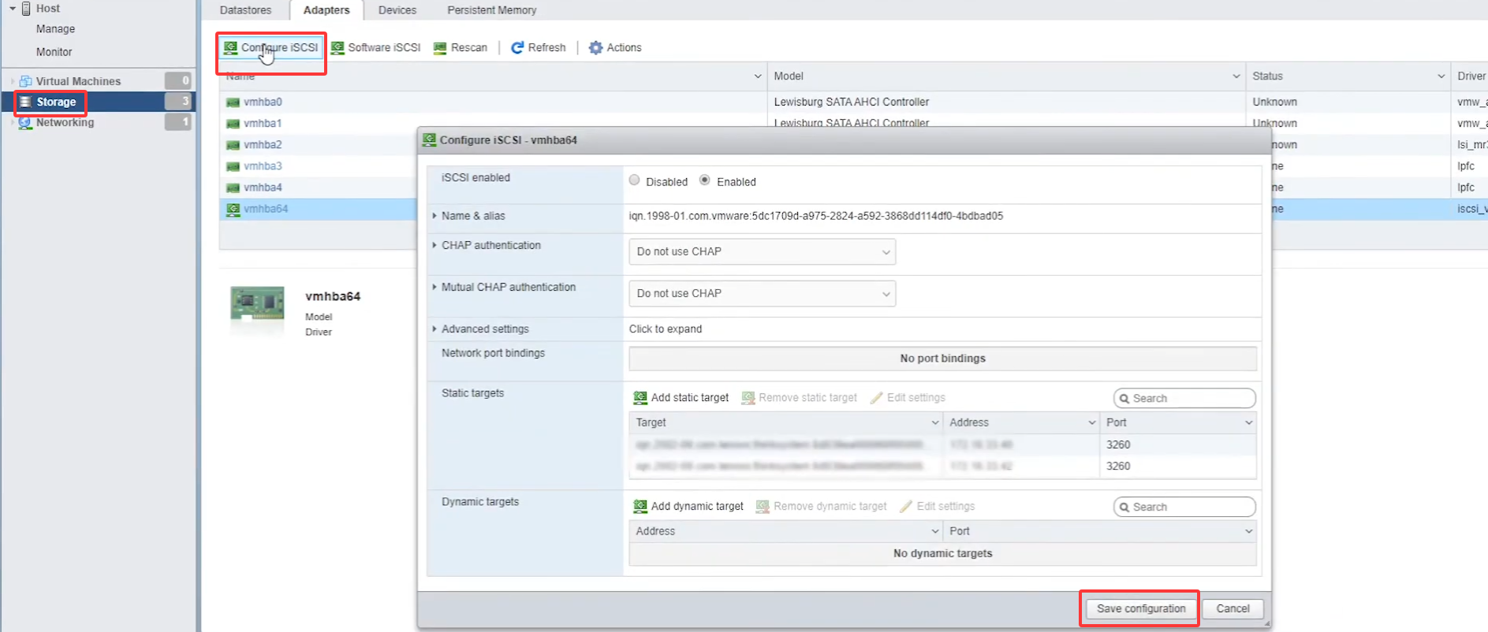Click the Cancel button
Viewport: 1488px width, 632px height.
[1233, 609]
